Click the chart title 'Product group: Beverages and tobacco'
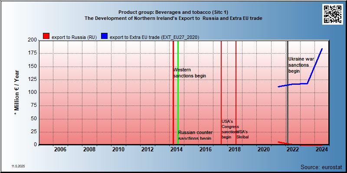 pyautogui.click(x=173, y=12)
